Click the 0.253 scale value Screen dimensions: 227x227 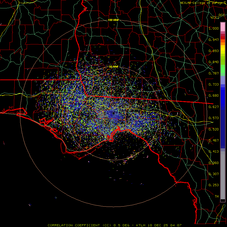(214, 185)
